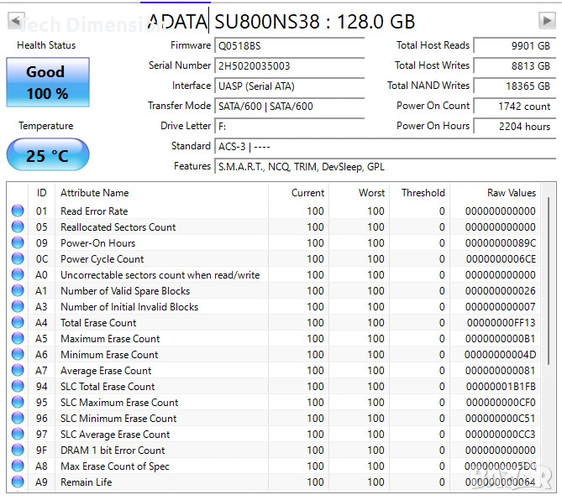Click the status circle for Total Erase Count
The image size is (562, 500).
coord(18,323)
